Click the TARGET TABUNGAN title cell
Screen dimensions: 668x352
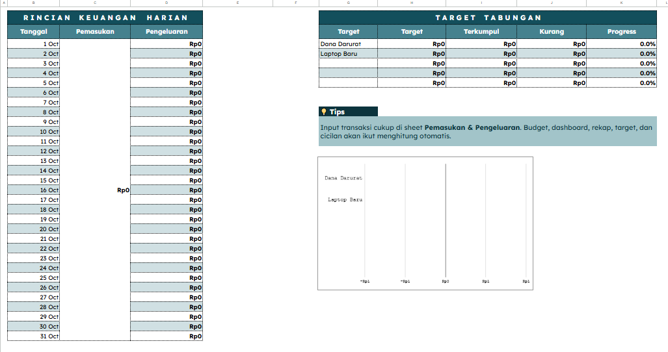(x=488, y=18)
